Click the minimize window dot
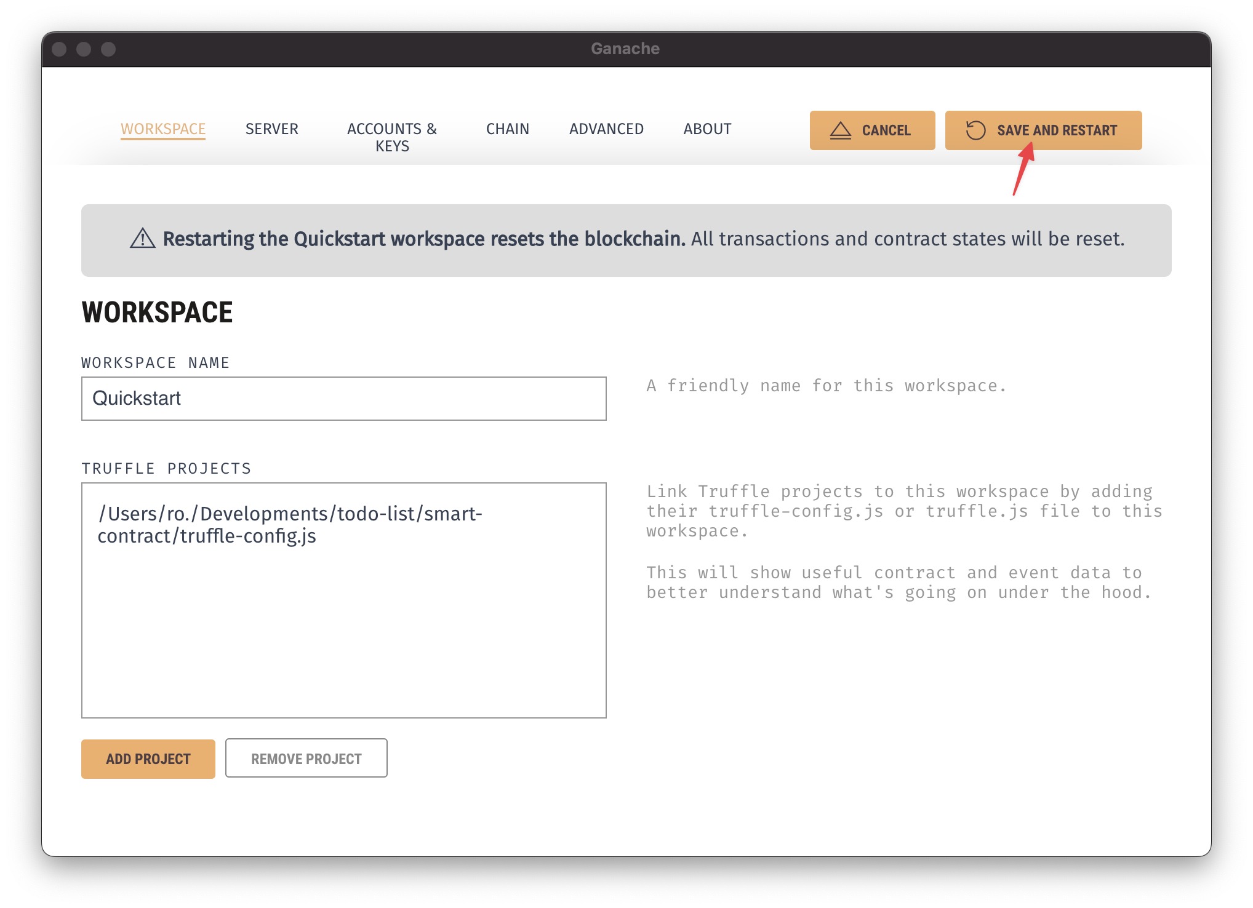Viewport: 1253px width, 908px height. (x=84, y=49)
